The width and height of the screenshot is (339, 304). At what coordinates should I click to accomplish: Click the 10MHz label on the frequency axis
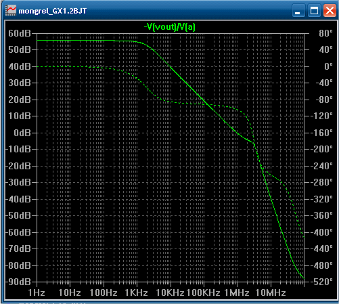coord(271,293)
